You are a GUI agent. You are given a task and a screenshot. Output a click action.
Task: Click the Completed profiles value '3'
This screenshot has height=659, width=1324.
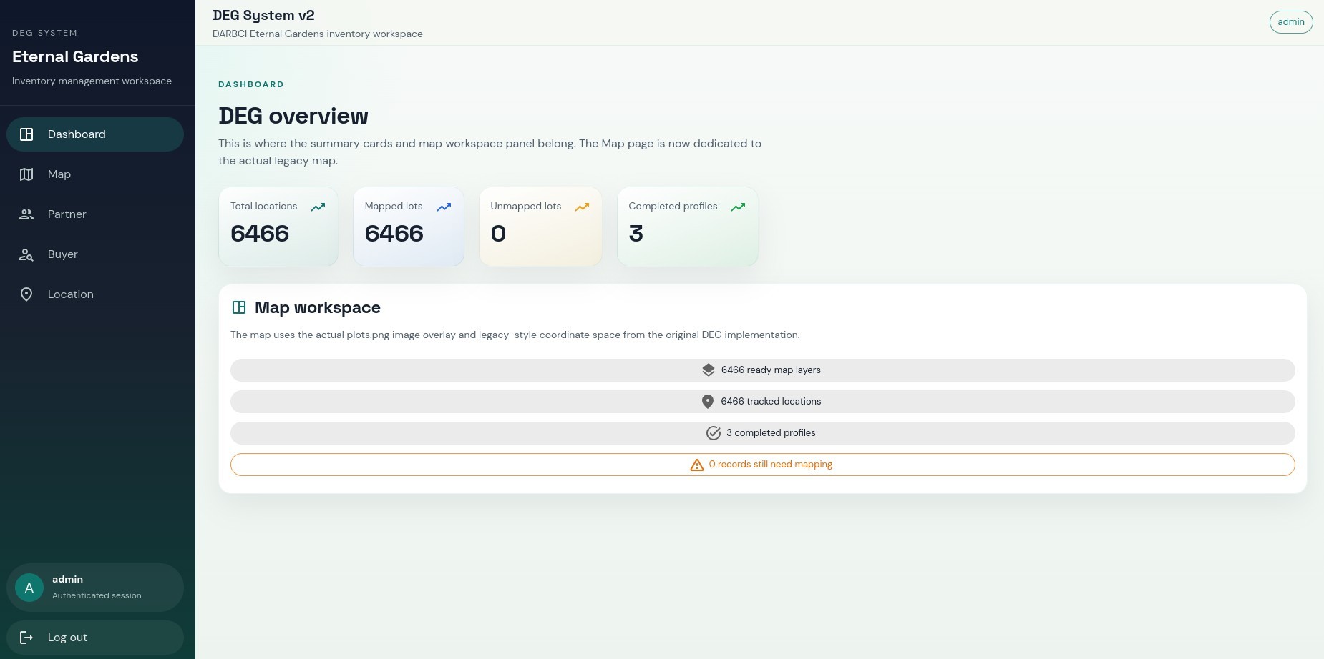pos(636,234)
